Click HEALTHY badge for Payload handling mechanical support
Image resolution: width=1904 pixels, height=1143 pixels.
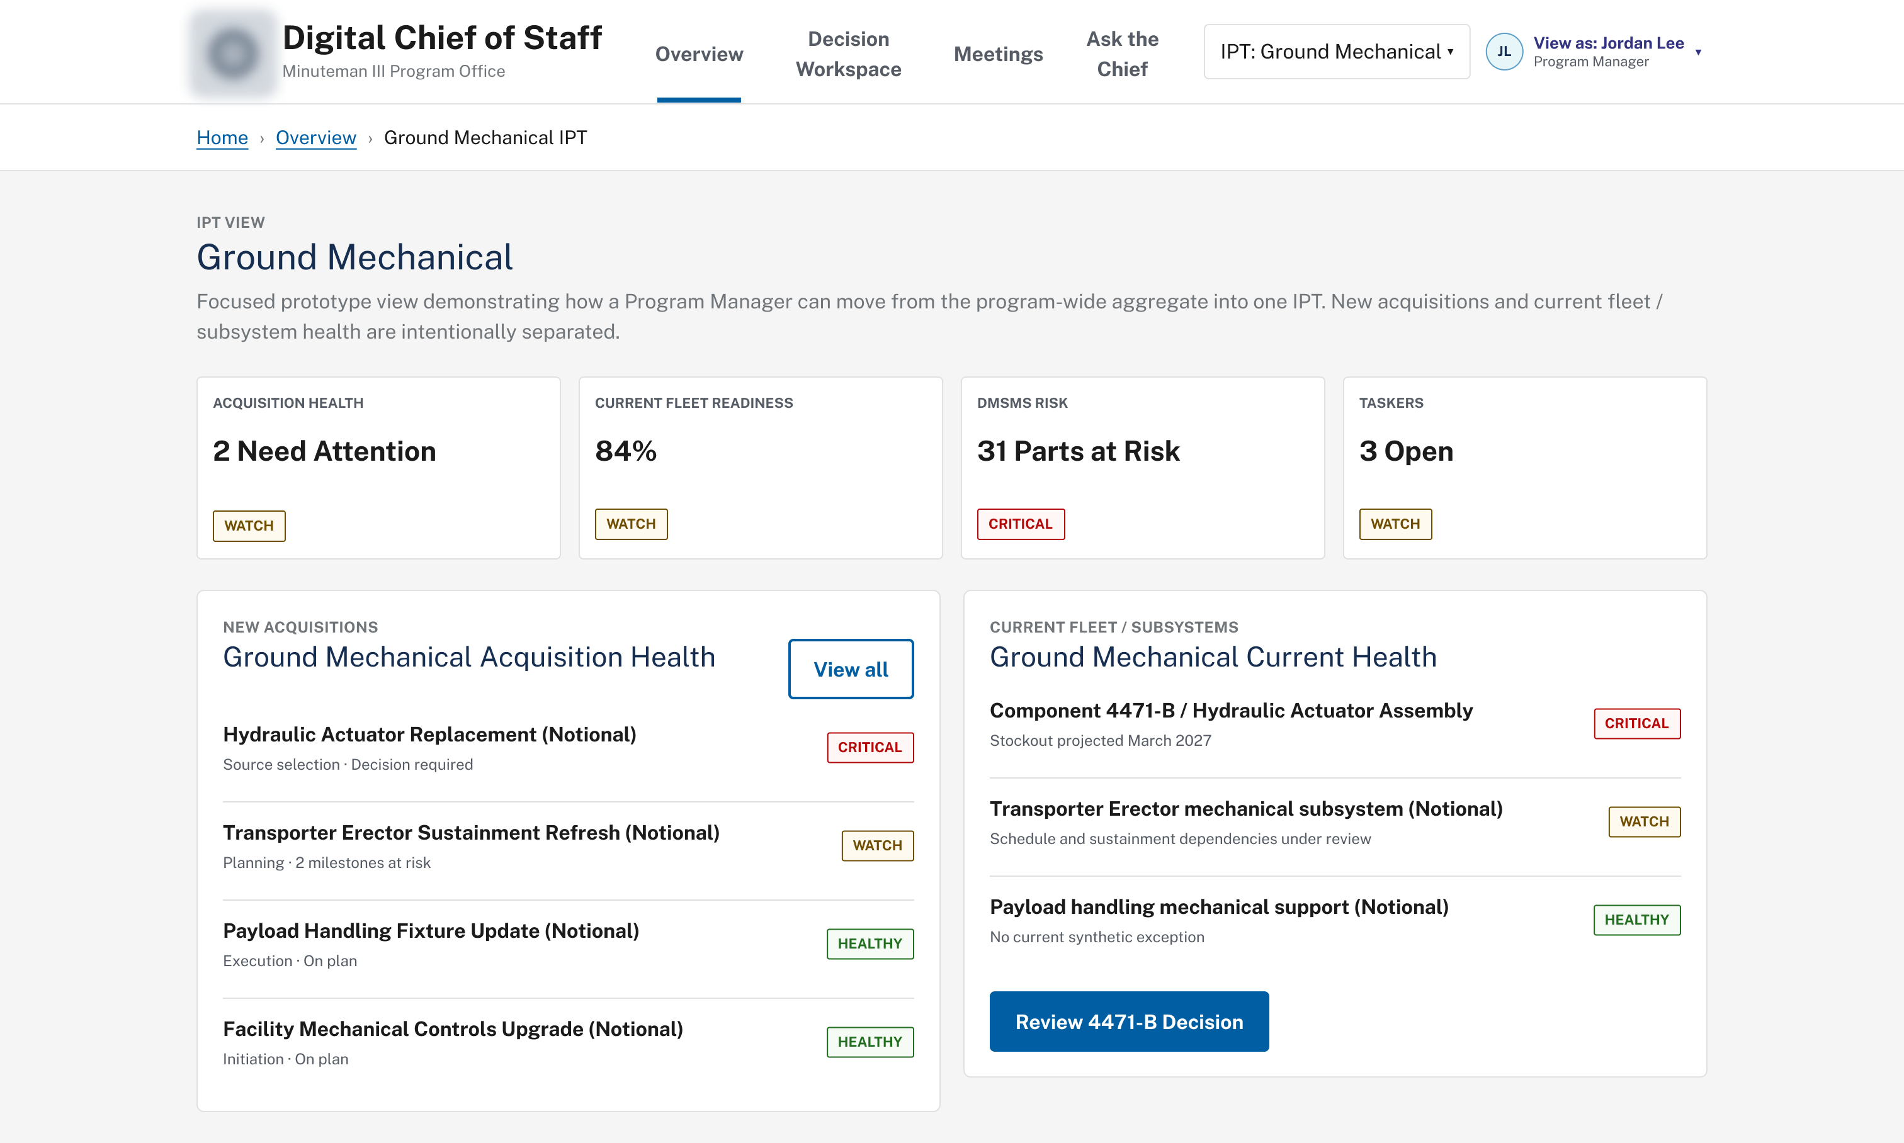tap(1636, 920)
